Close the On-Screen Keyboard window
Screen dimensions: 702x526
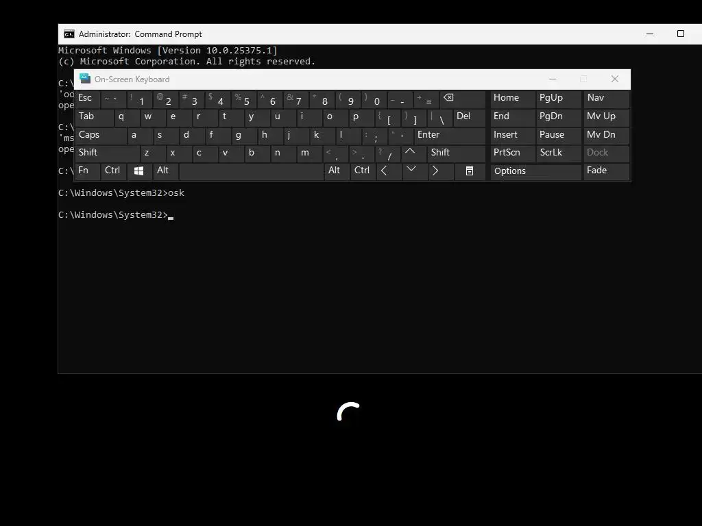pos(615,79)
